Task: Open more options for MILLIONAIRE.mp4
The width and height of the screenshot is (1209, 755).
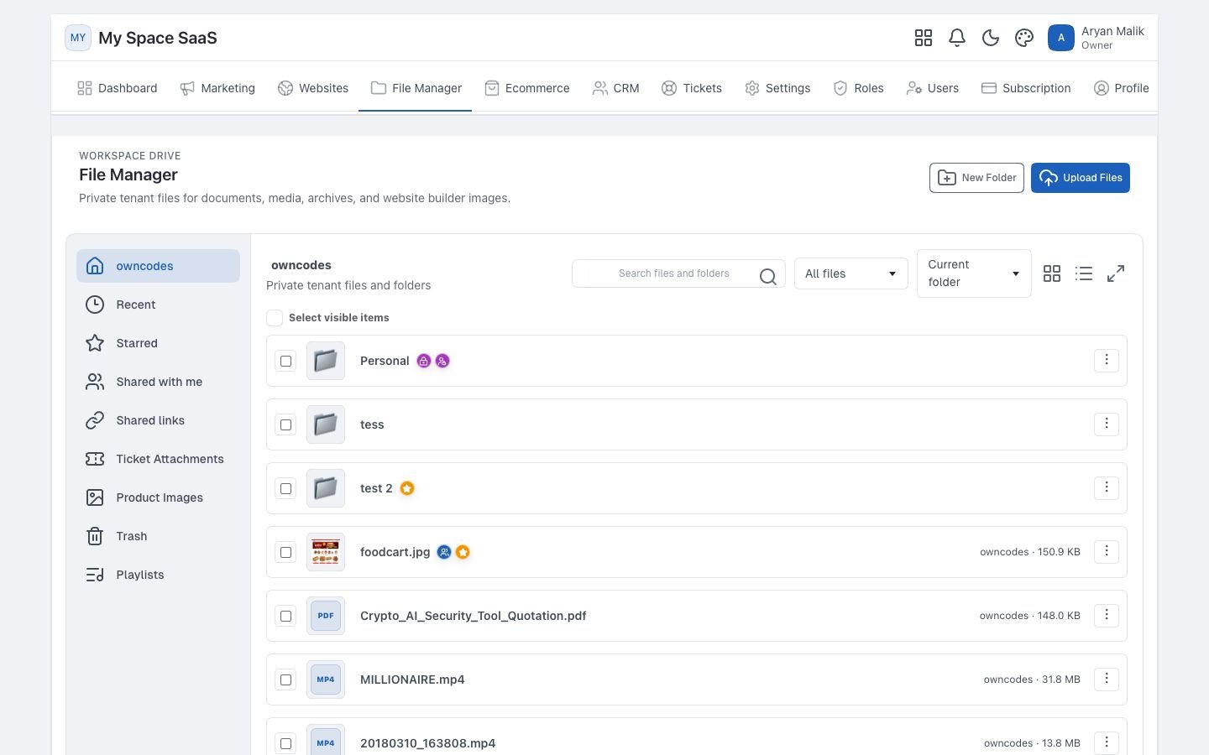Action: [1107, 679]
